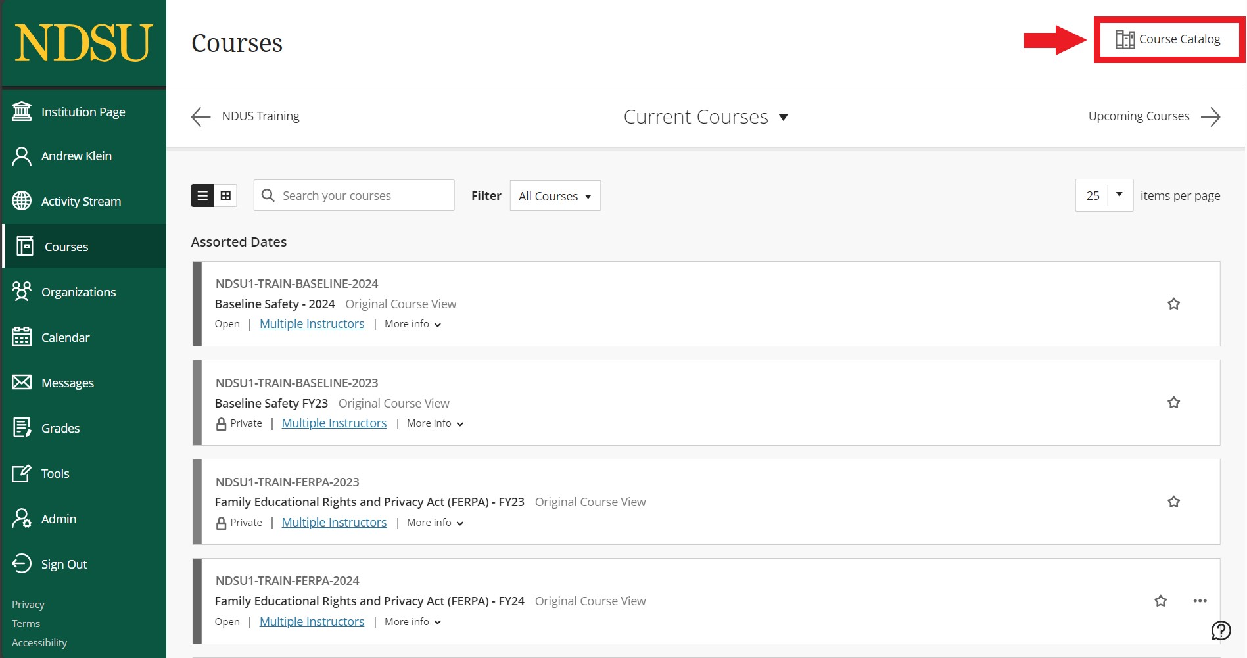This screenshot has height=658, width=1247.
Task: Expand More info for Baseline Safety - 2024
Action: coord(413,324)
